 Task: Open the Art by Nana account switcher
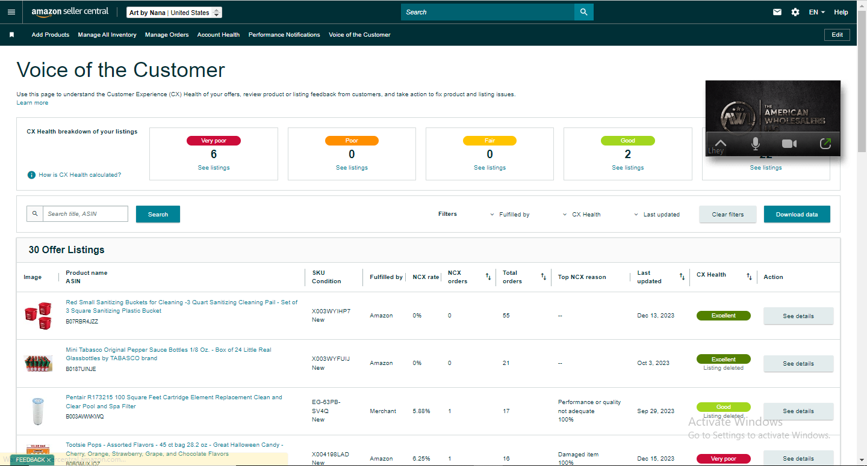pyautogui.click(x=175, y=13)
